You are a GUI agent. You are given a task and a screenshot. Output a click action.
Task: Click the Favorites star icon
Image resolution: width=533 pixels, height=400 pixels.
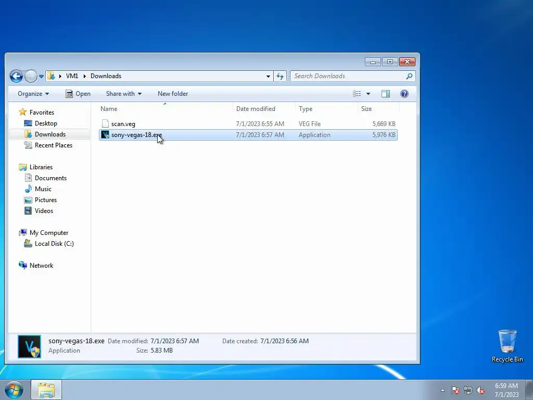coord(23,112)
